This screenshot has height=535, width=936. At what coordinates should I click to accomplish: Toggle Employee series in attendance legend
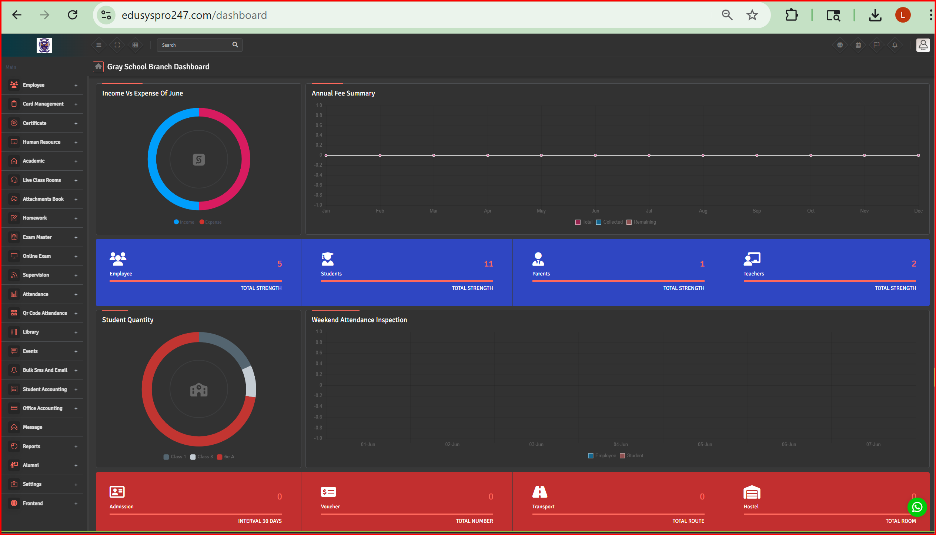pos(602,456)
